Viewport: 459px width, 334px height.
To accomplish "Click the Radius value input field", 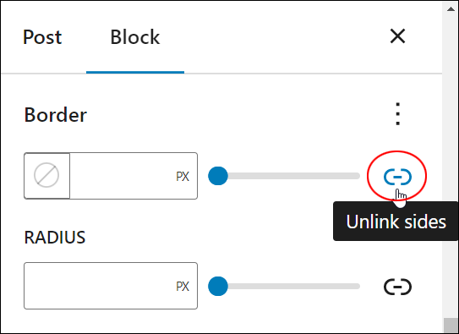I will [100, 286].
